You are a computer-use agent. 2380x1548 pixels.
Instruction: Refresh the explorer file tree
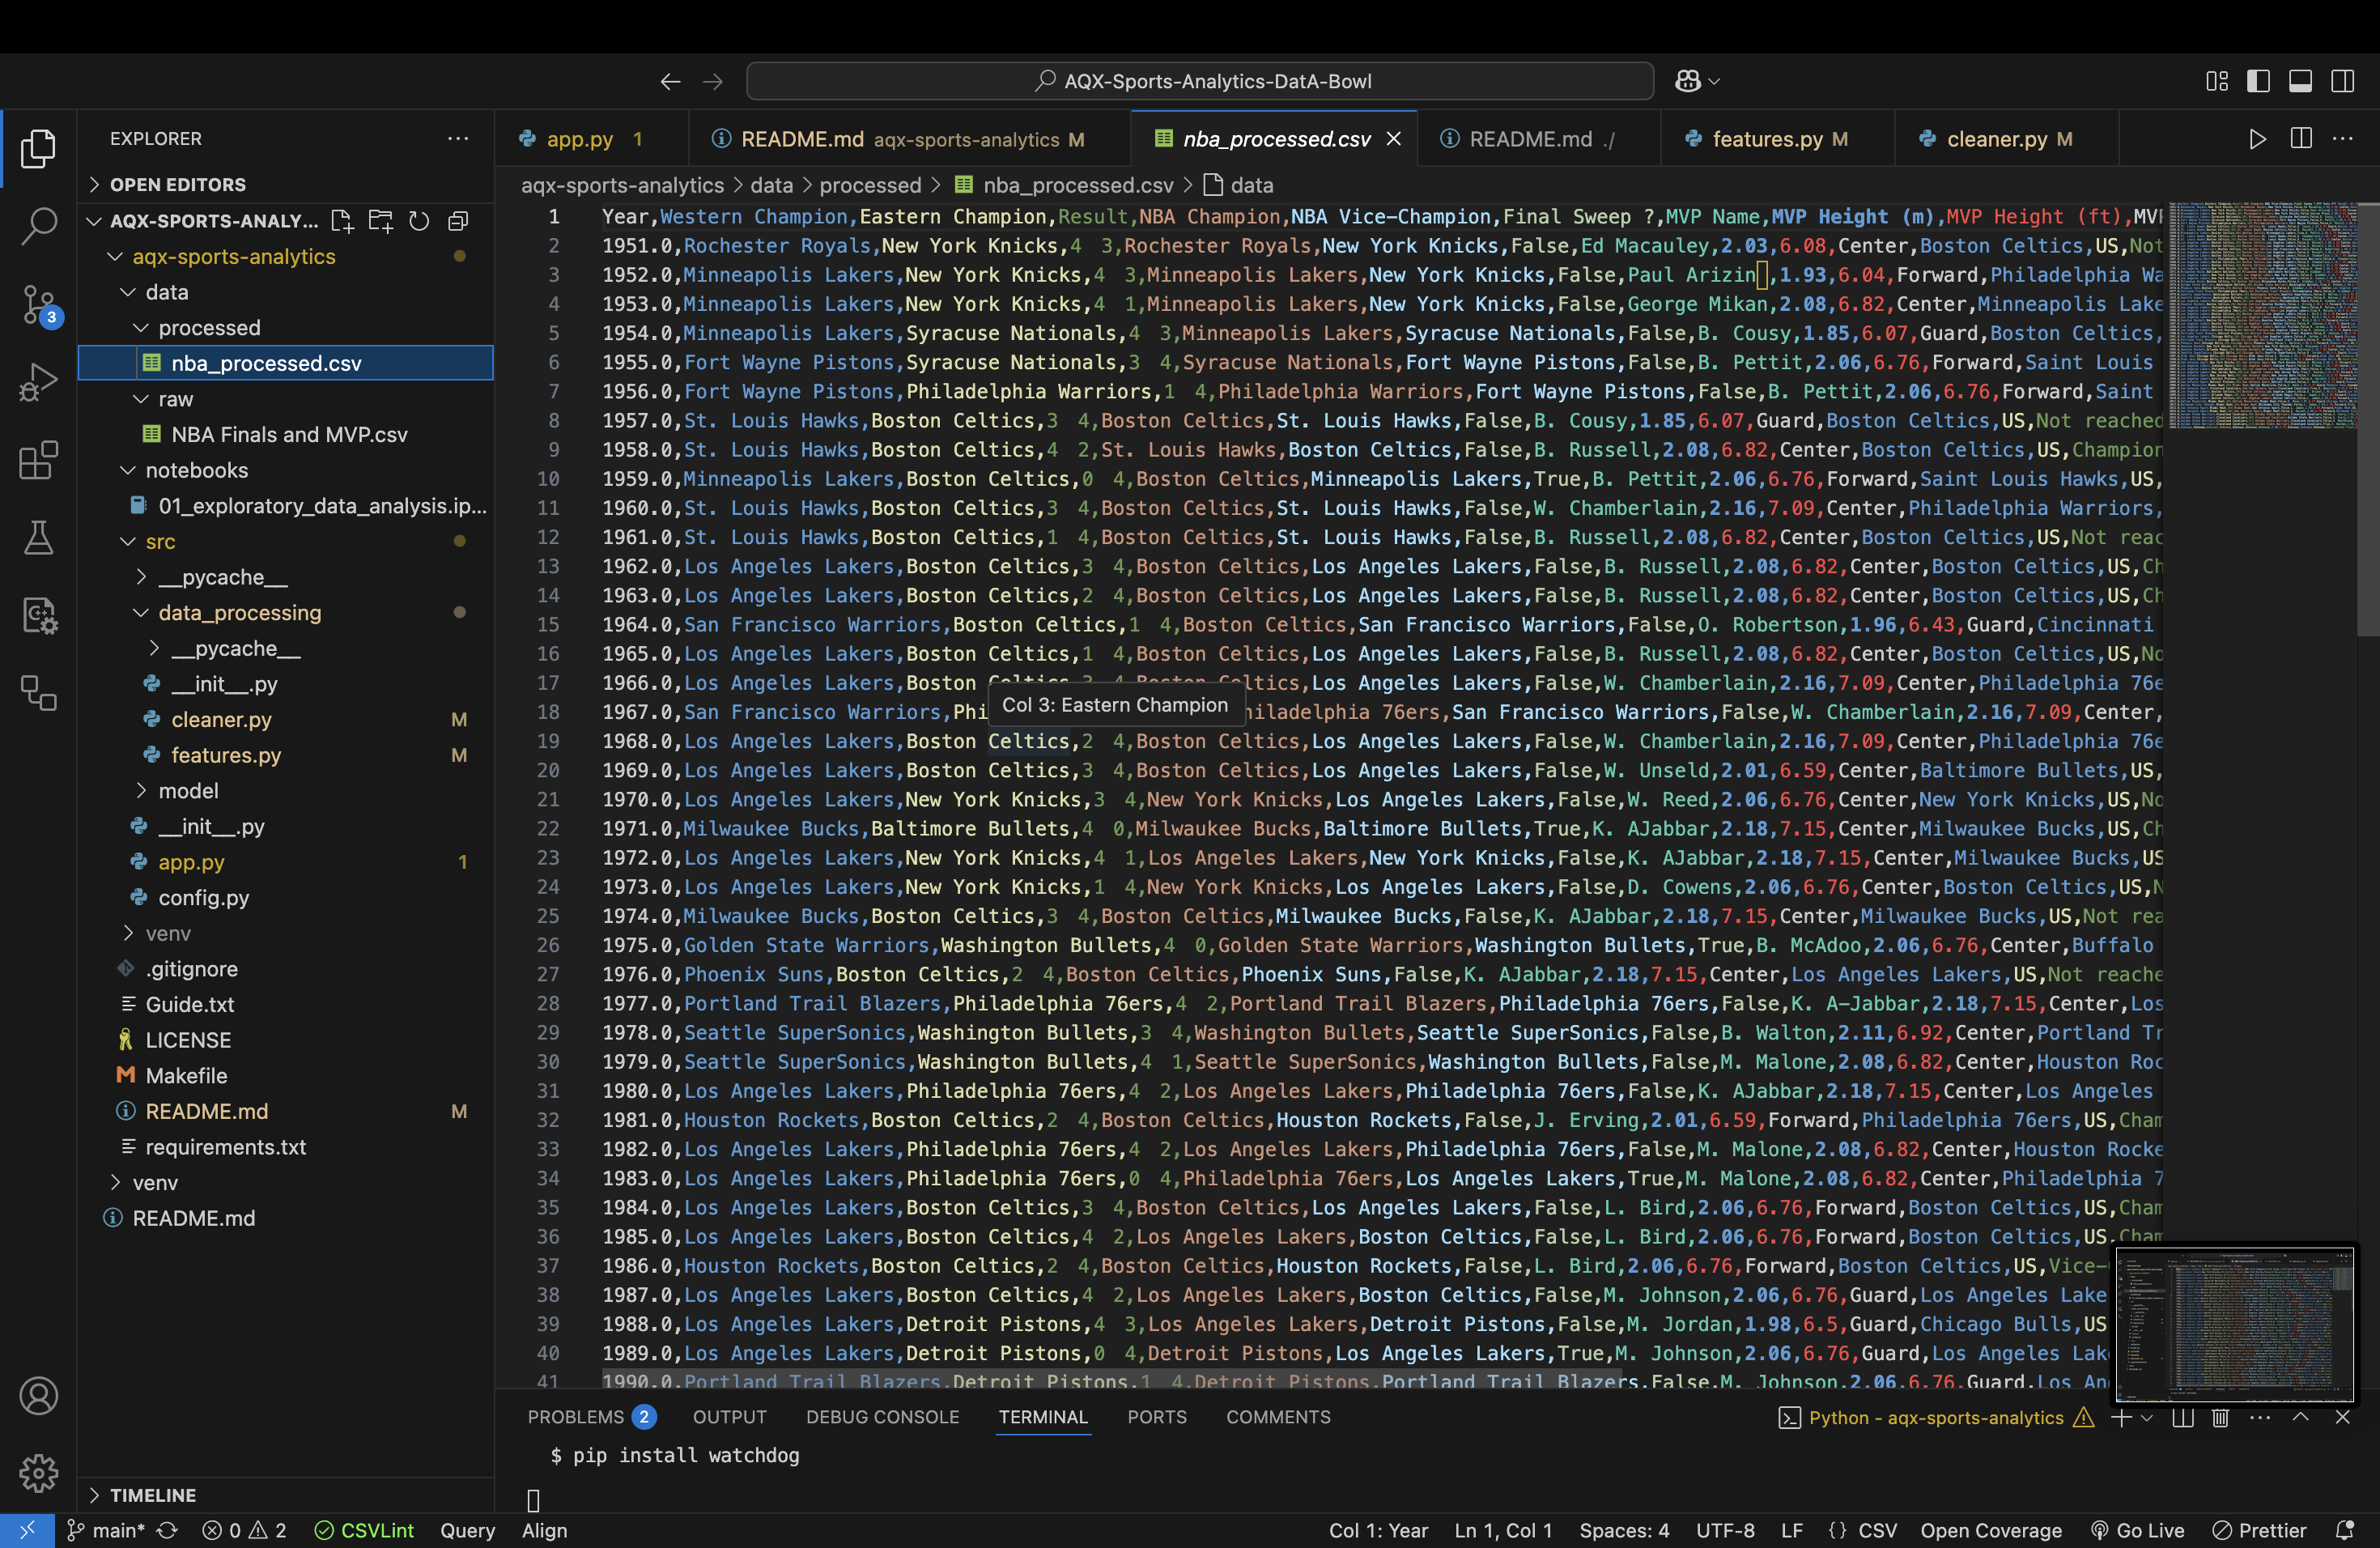pyautogui.click(x=419, y=221)
